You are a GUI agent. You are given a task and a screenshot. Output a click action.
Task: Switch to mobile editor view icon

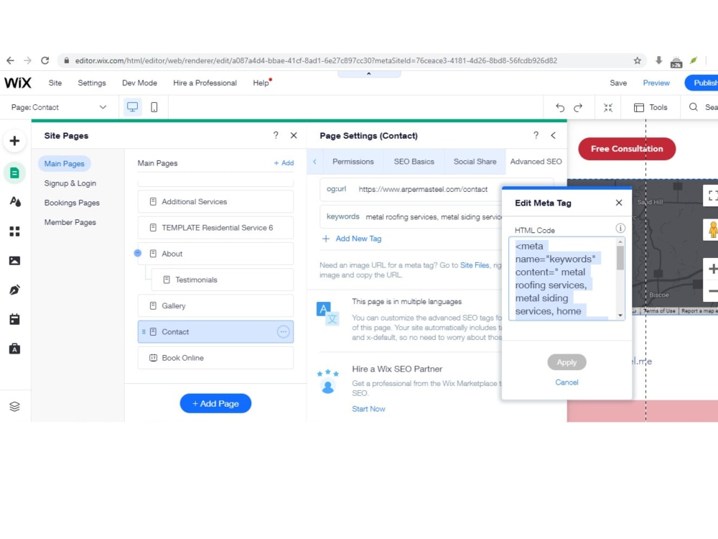coord(154,107)
